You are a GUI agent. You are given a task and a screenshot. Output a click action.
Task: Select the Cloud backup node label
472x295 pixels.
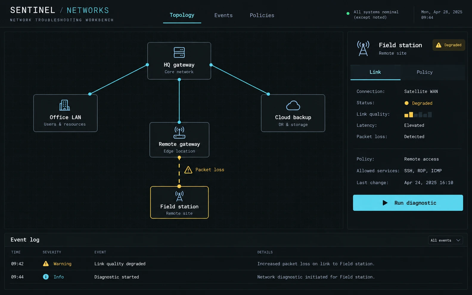[293, 117]
